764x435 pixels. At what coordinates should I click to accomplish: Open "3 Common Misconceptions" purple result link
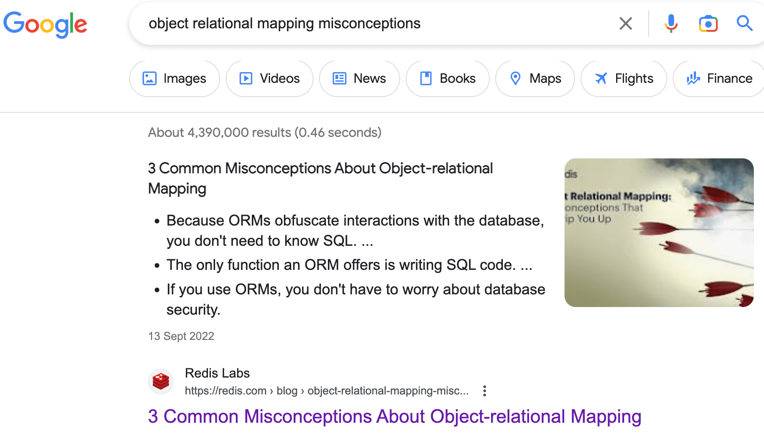tap(394, 416)
